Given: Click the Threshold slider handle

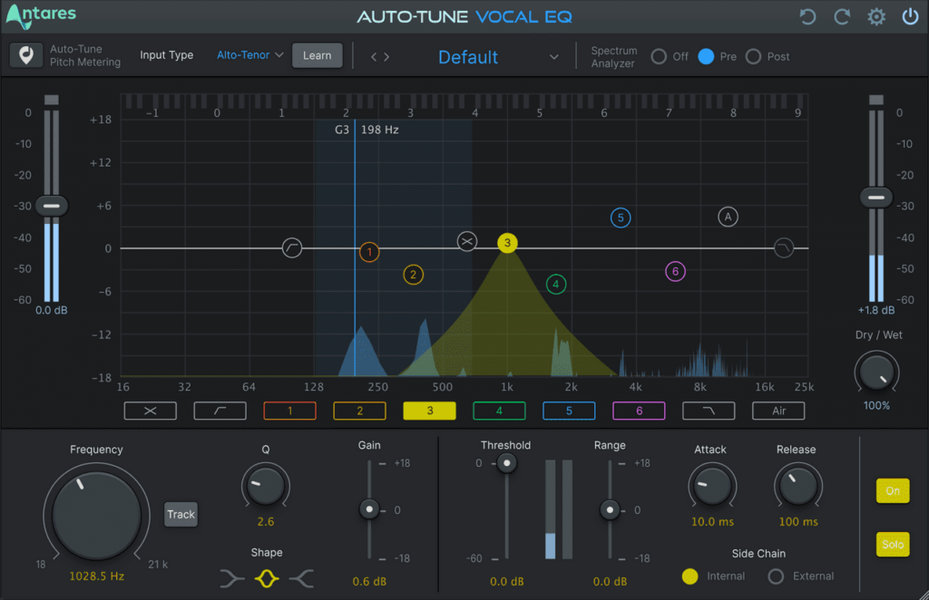Looking at the screenshot, I should click(506, 463).
